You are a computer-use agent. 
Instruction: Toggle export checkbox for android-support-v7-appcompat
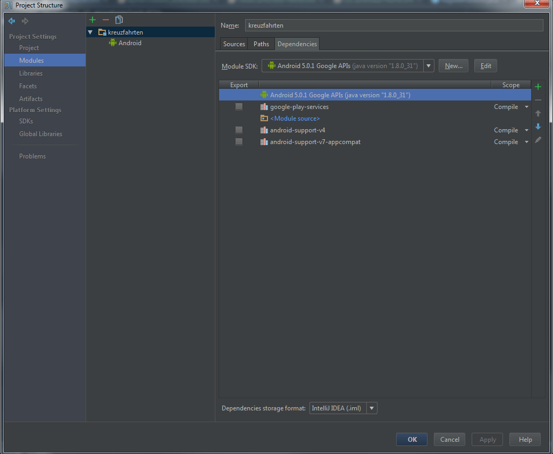[x=239, y=142]
